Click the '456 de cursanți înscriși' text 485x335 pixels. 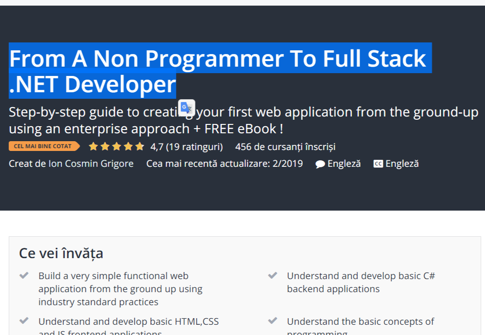coord(285,147)
